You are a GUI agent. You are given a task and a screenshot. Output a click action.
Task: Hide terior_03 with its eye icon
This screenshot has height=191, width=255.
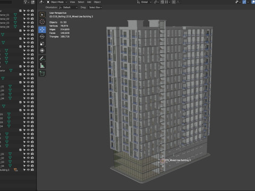[28, 23]
